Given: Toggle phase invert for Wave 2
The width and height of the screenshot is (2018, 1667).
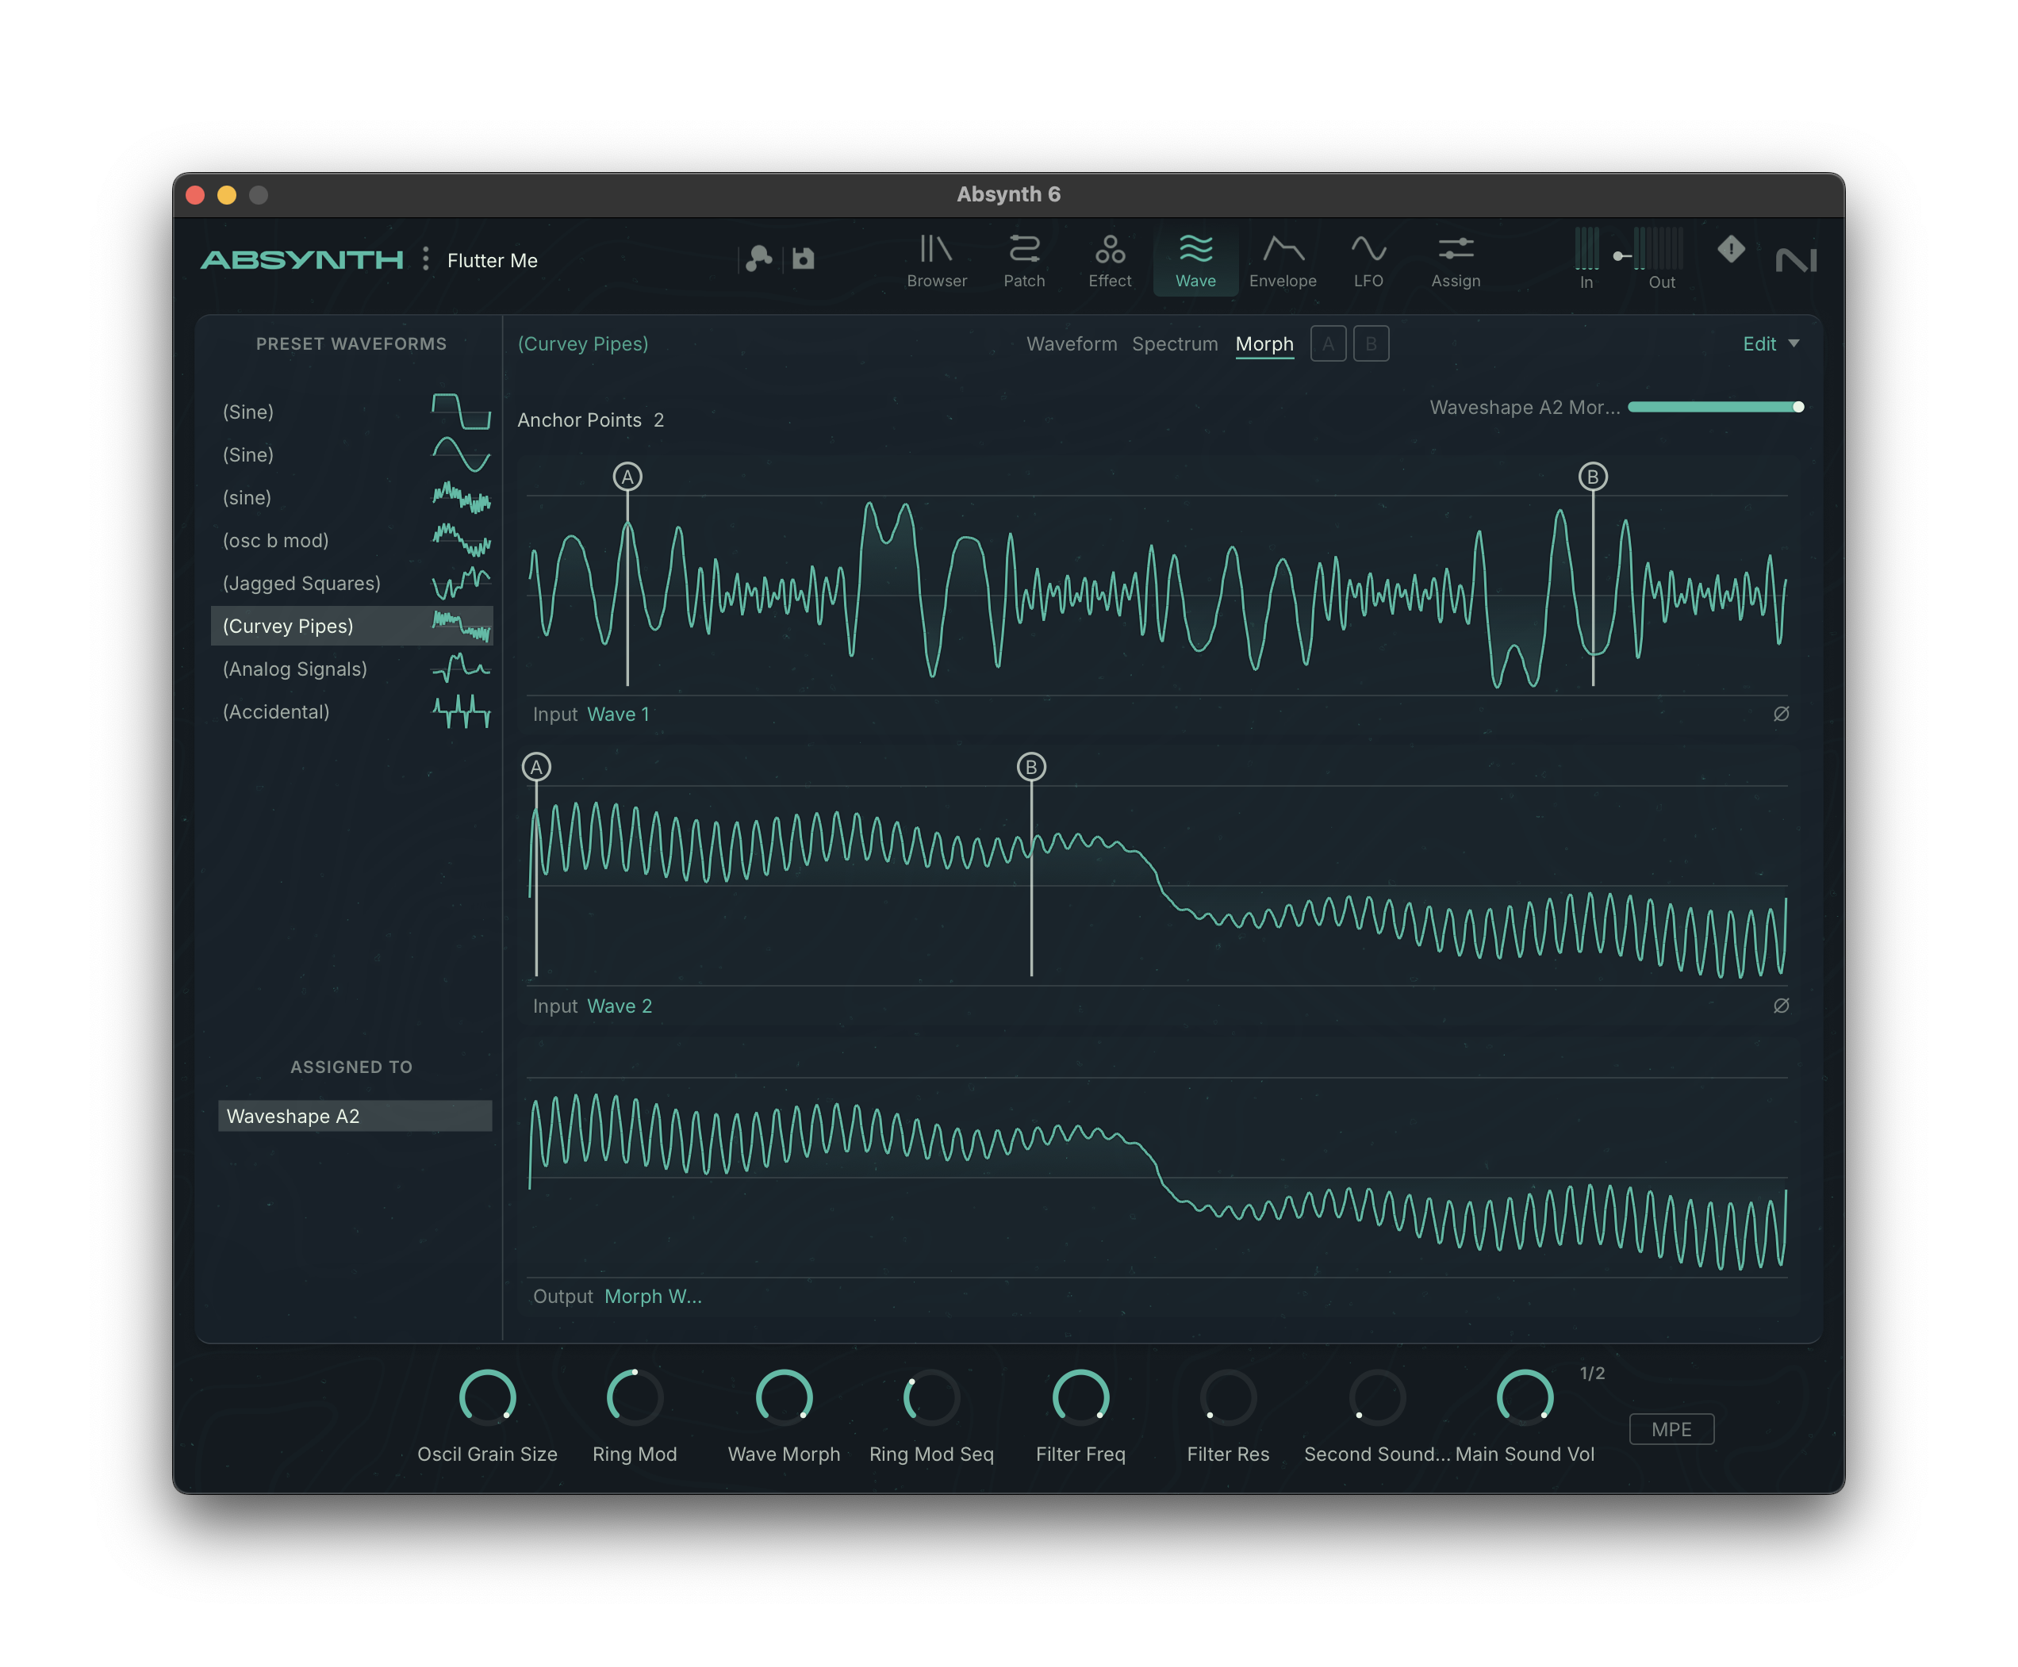Looking at the screenshot, I should click(x=1780, y=1006).
